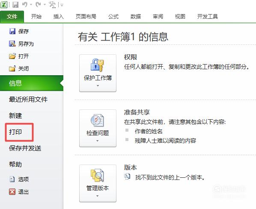The image size is (256, 209).
Task: Click the 版本 heading text
Action: pyautogui.click(x=131, y=168)
